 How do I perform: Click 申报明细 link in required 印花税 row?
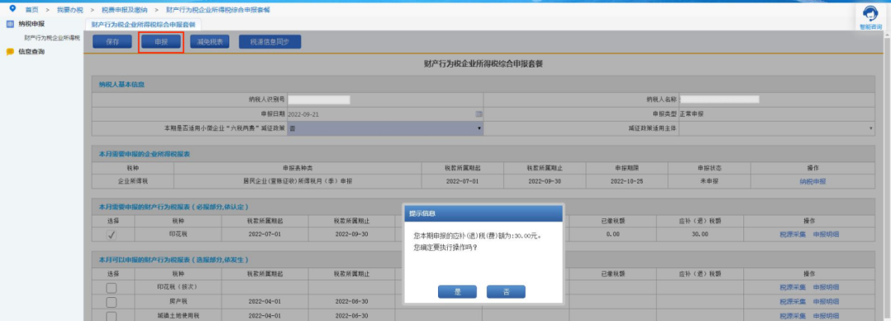pos(826,235)
